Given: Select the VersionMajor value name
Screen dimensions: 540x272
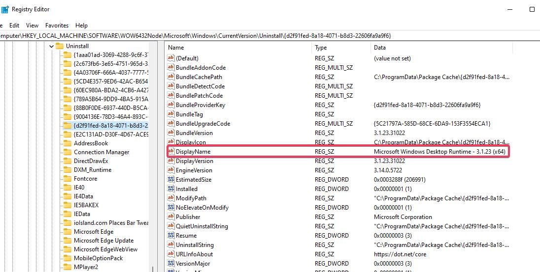Looking at the screenshot, I should pos(193,264).
